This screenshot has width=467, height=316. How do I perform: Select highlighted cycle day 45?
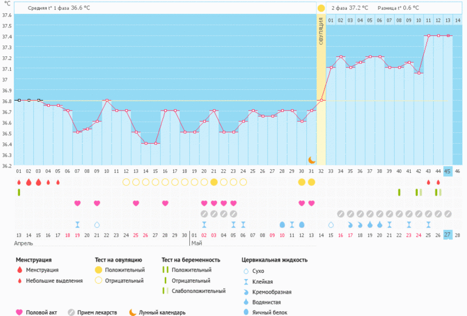tap(448, 172)
